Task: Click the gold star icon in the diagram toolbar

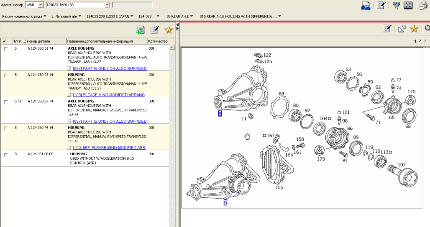Action: 414,28
